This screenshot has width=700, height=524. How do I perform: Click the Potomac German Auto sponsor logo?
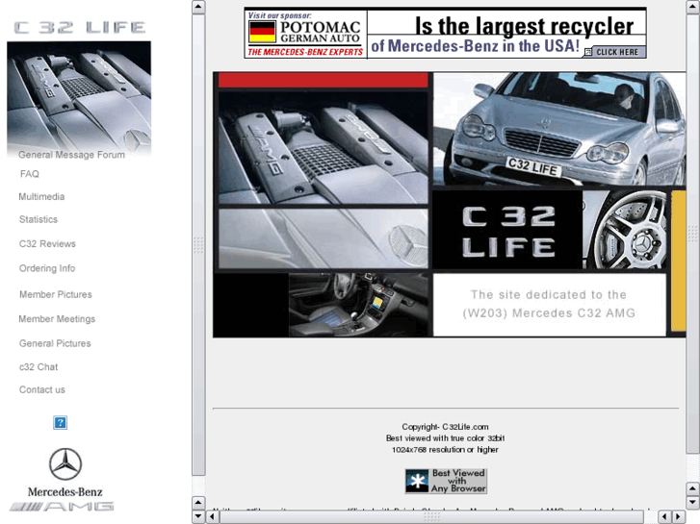coord(306,34)
